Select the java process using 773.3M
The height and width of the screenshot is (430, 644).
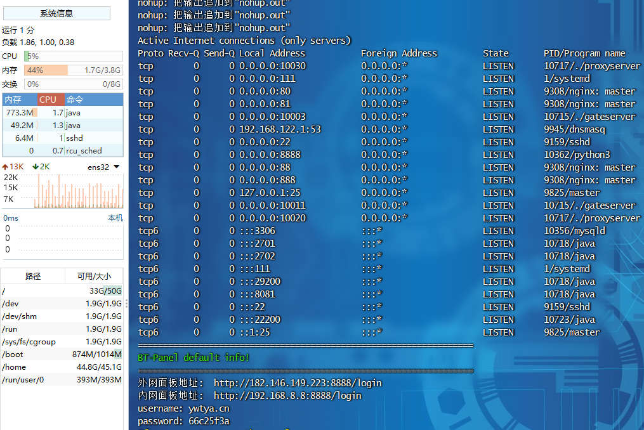[x=63, y=112]
